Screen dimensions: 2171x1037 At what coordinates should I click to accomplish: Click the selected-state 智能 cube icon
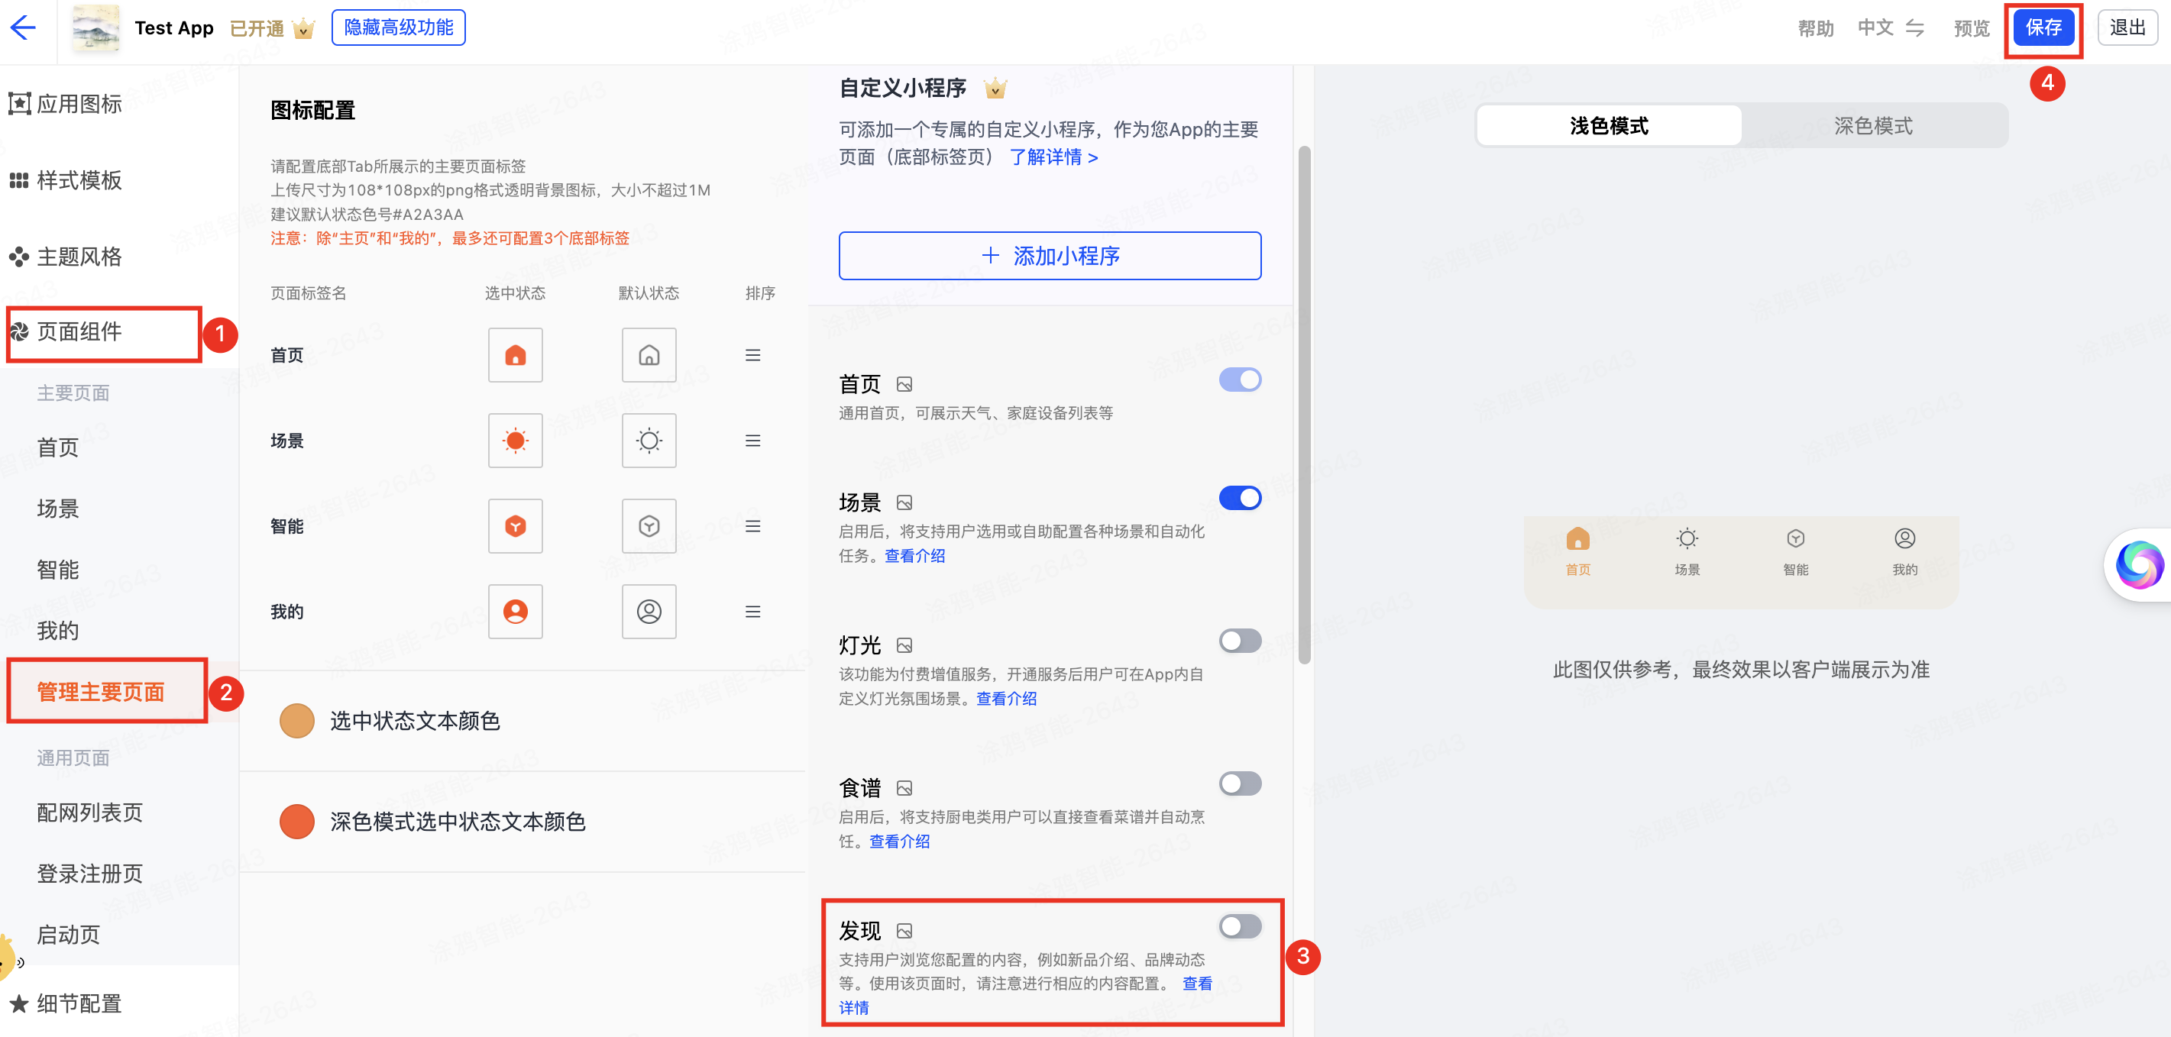click(x=515, y=526)
